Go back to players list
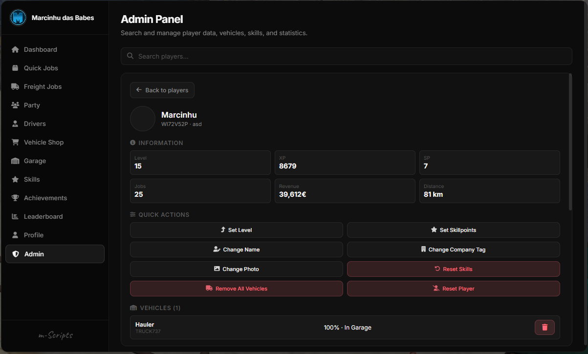Viewport: 588px width, 354px height. 162,90
